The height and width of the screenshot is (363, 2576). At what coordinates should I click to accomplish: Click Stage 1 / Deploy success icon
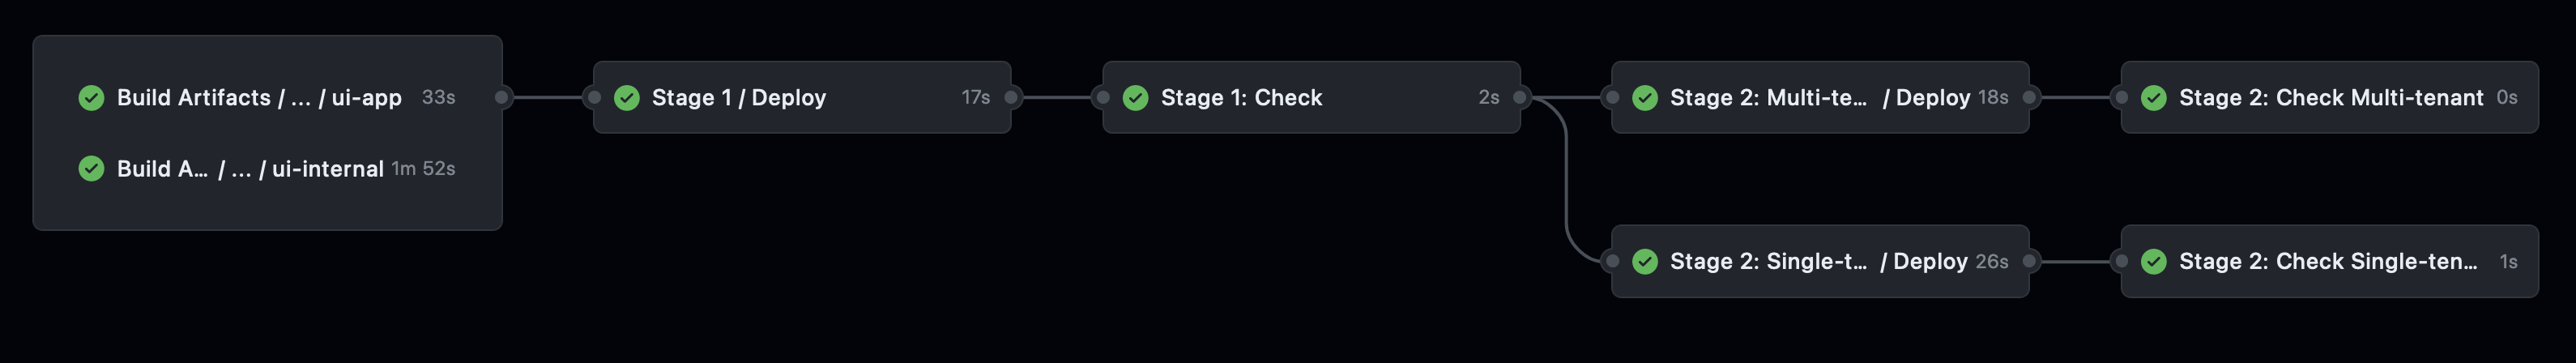tap(627, 98)
